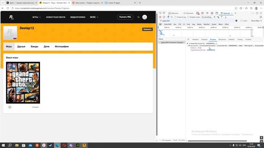Open the DevTools network search magnifier
The height and width of the screenshot is (148, 264).
pyautogui.click(x=172, y=17)
